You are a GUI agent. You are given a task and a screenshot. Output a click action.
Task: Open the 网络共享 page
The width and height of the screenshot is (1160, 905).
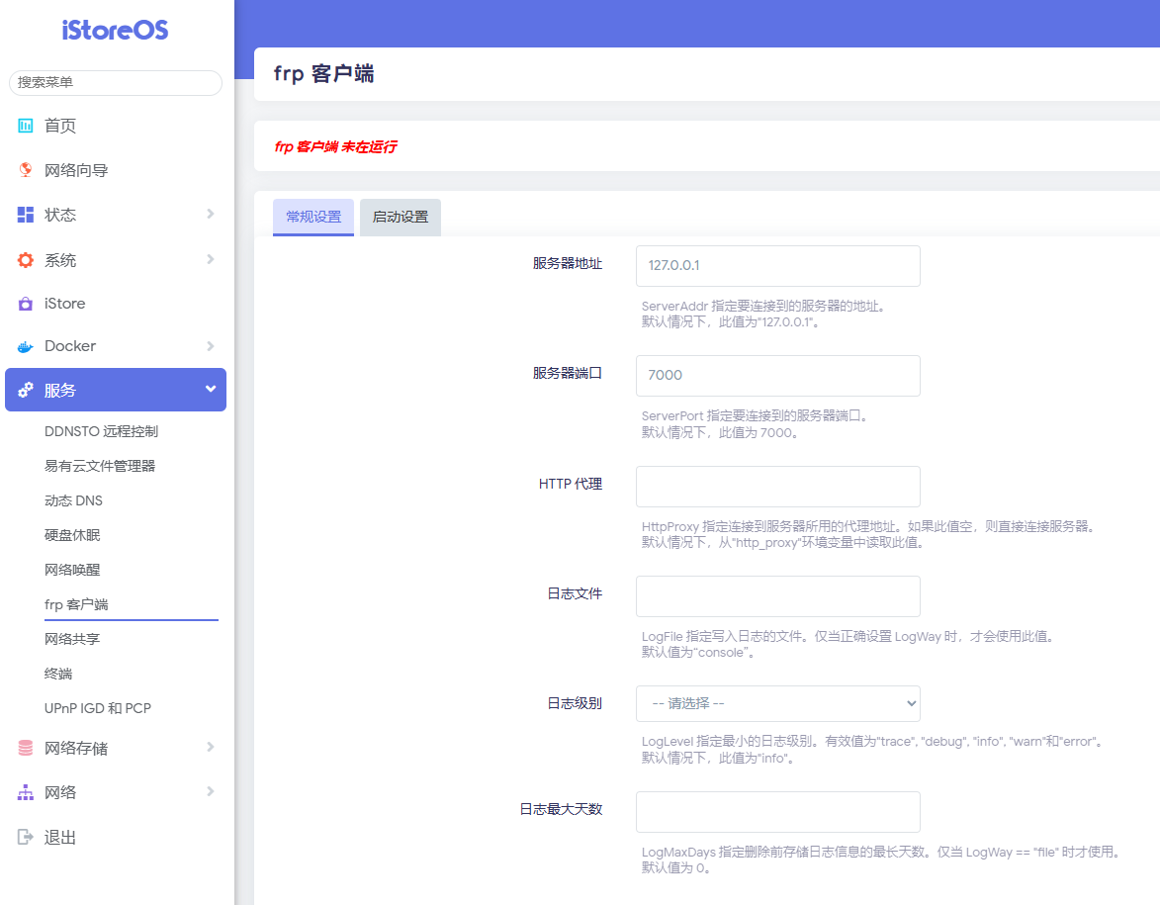tap(74, 639)
